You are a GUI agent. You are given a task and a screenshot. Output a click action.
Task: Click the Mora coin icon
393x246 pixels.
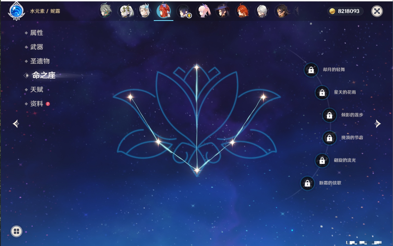pyautogui.click(x=332, y=11)
